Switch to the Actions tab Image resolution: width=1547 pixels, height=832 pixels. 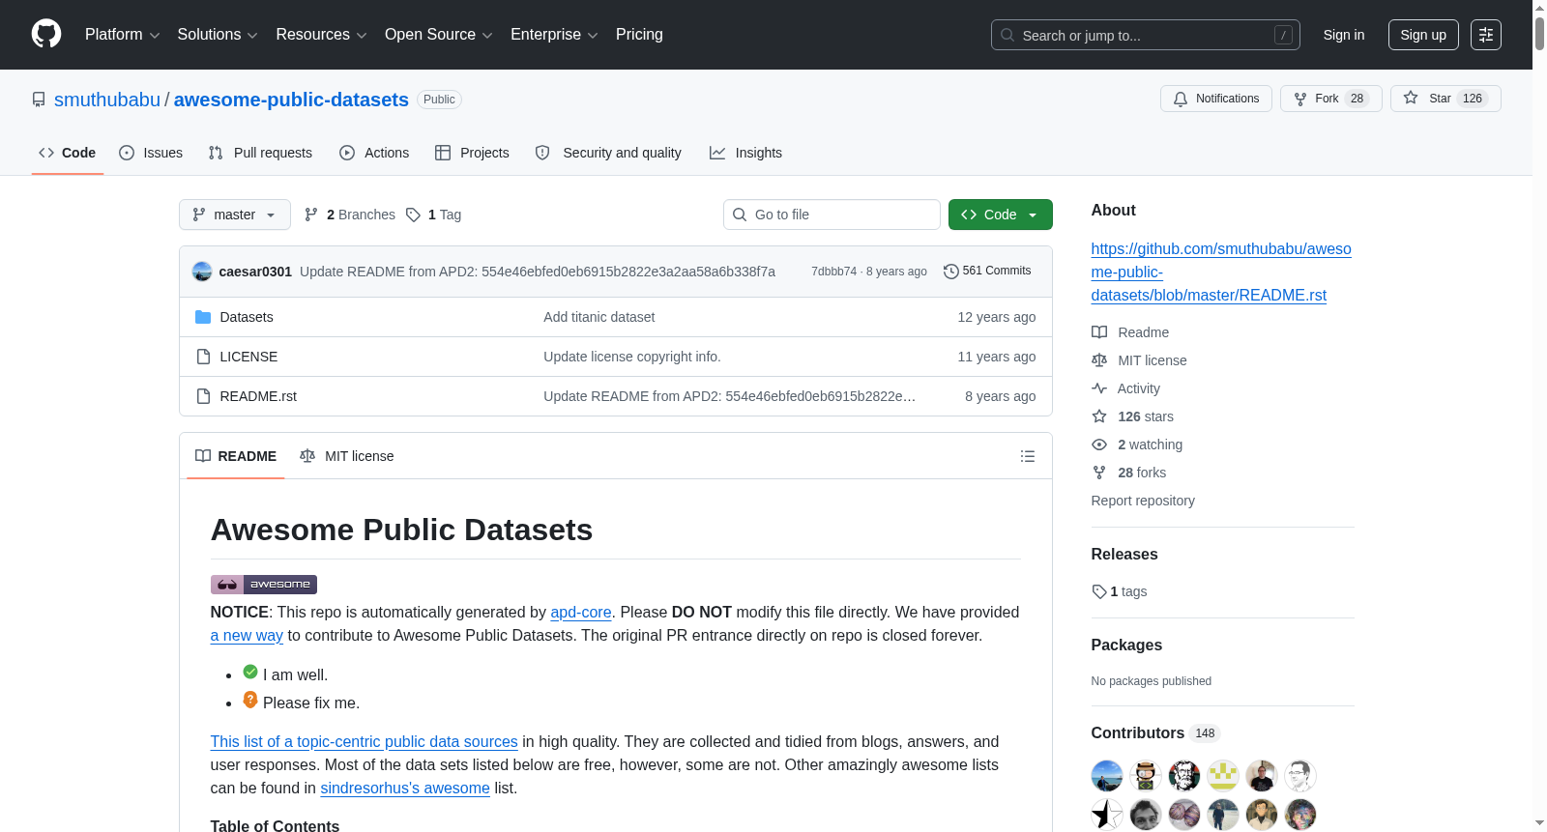click(x=374, y=153)
